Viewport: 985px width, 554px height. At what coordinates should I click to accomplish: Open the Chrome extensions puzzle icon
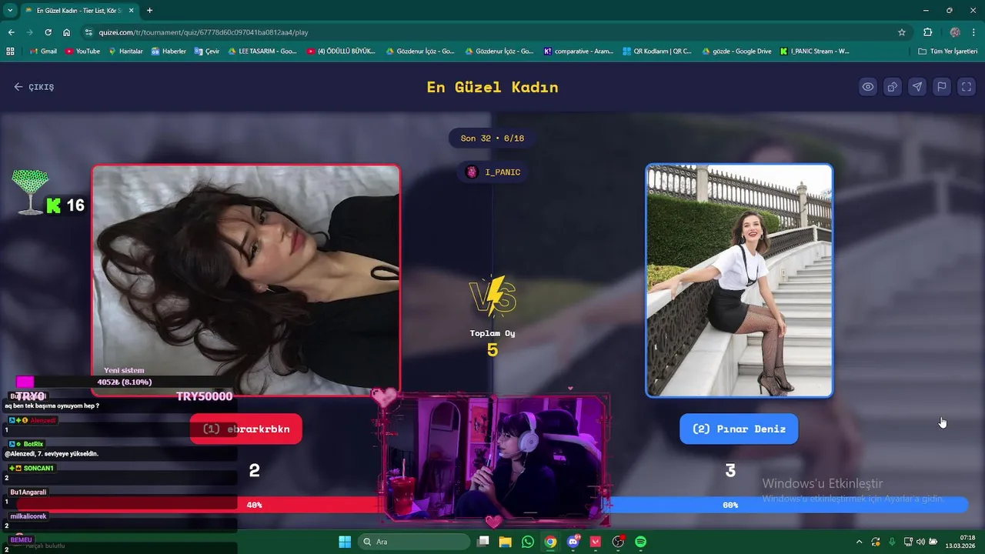[x=927, y=32]
